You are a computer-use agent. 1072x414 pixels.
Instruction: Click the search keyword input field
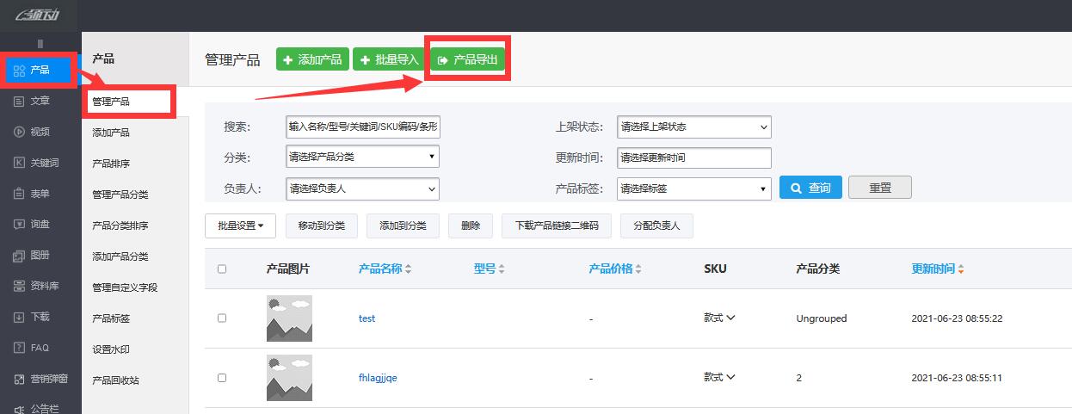(362, 127)
